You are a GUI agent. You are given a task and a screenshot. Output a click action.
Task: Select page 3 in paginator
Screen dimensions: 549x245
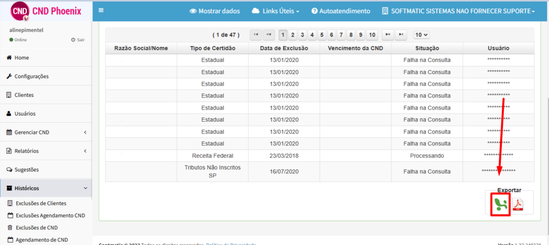pyautogui.click(x=302, y=34)
